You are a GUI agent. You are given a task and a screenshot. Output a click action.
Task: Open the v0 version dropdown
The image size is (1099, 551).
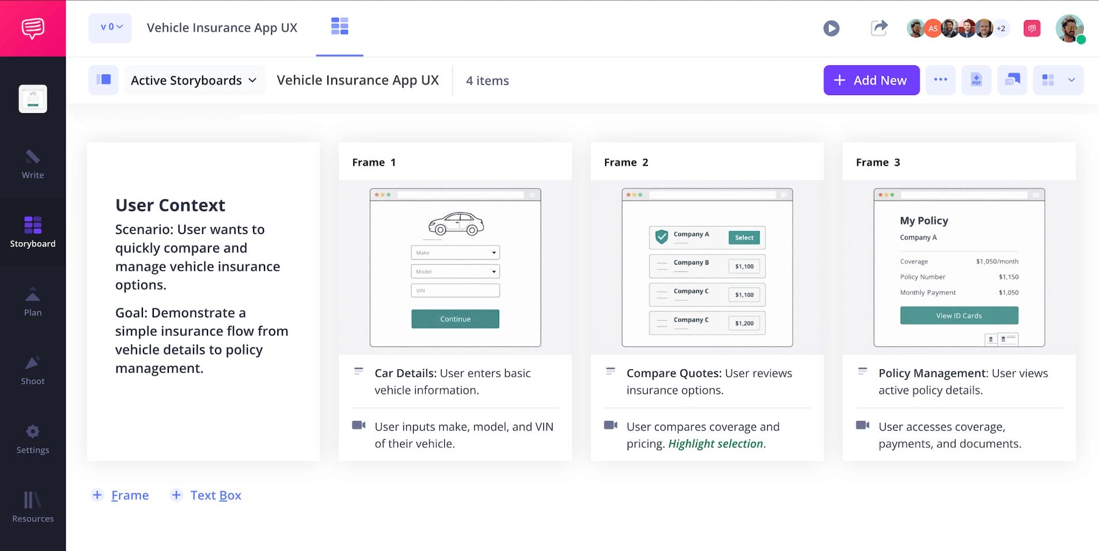[109, 27]
